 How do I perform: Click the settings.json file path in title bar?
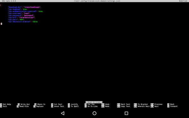[x=97, y=1]
